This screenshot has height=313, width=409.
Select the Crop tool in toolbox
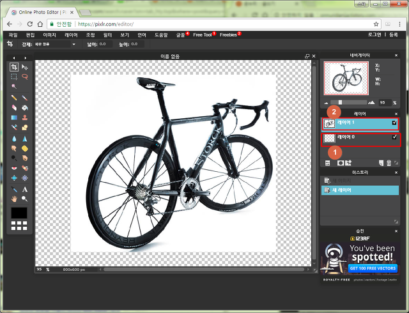14,67
